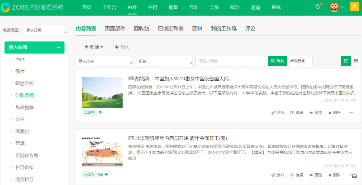The height and width of the screenshot is (185, 362).
Task: Open 统计 in top navigation
Action: [x=235, y=7]
